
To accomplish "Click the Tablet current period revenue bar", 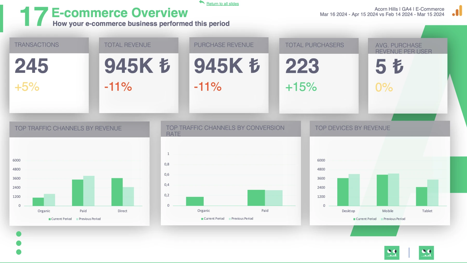I will (422, 197).
